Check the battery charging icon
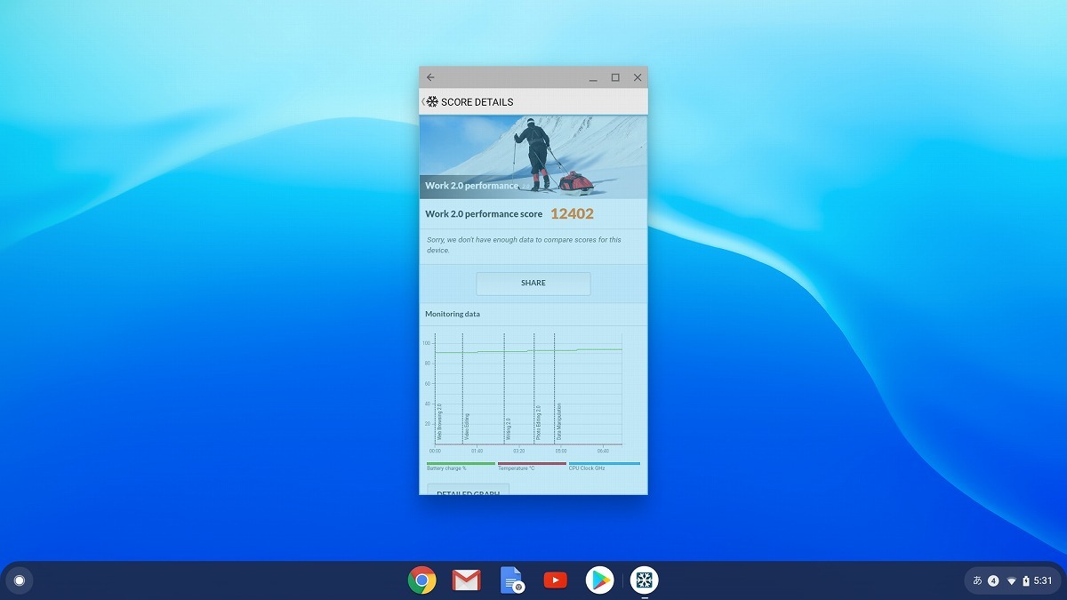This screenshot has height=600, width=1067. [x=1026, y=580]
